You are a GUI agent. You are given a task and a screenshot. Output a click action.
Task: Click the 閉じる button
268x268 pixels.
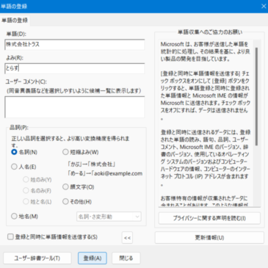126,258
